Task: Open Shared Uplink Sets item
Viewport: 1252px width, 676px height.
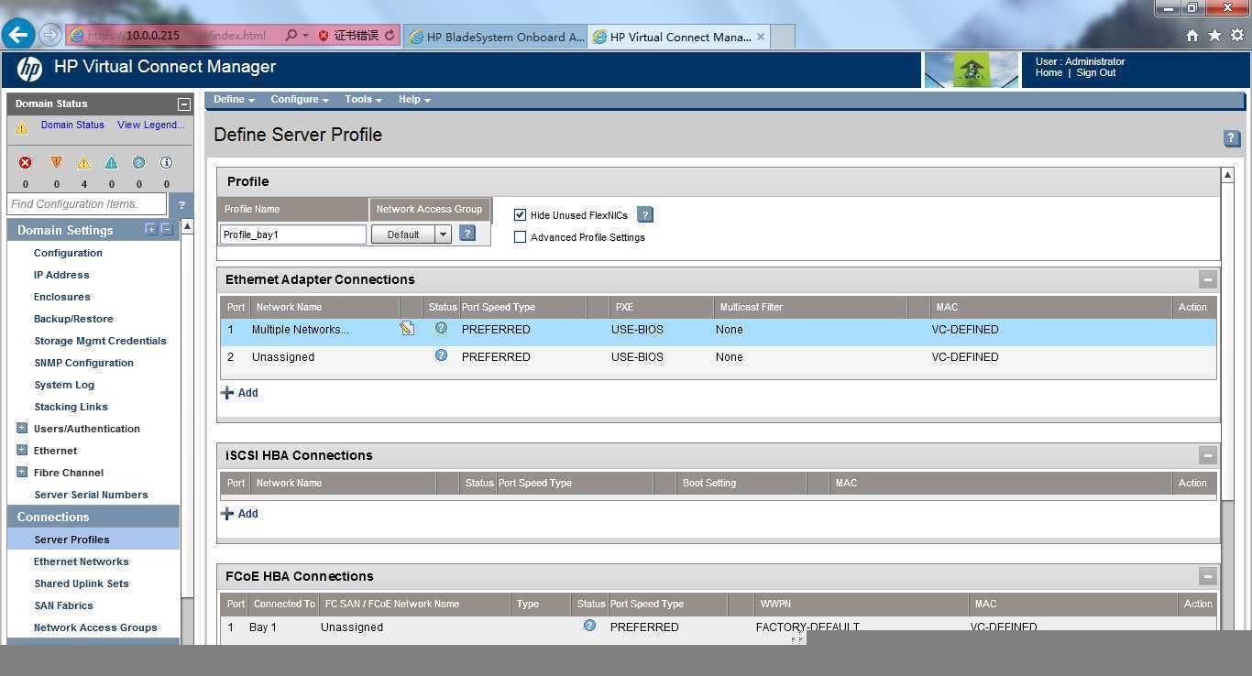Action: [x=82, y=583]
